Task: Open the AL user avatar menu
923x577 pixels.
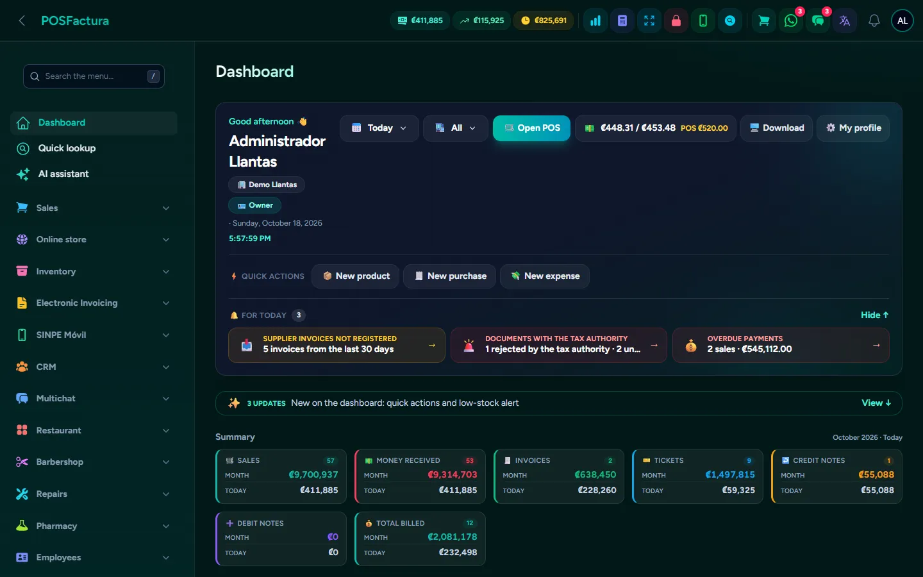Action: tap(902, 21)
